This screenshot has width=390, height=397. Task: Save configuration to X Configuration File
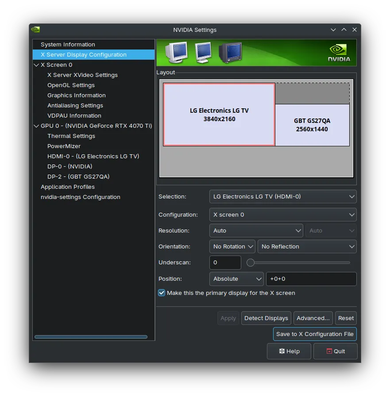coord(314,334)
